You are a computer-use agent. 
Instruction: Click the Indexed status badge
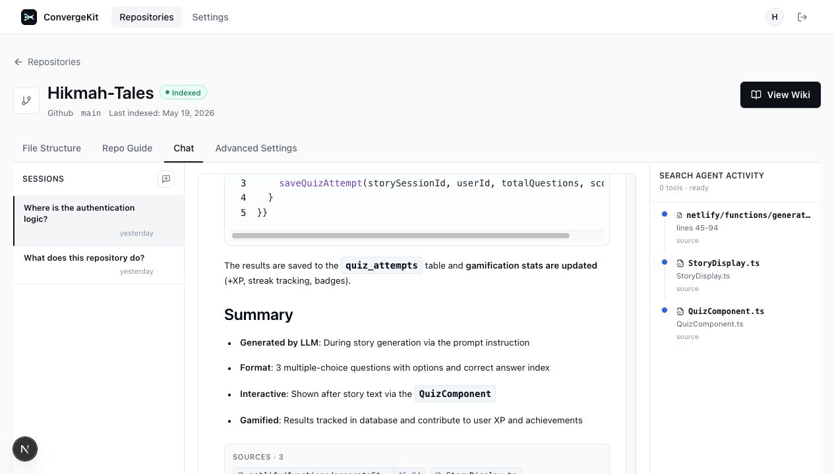point(183,93)
